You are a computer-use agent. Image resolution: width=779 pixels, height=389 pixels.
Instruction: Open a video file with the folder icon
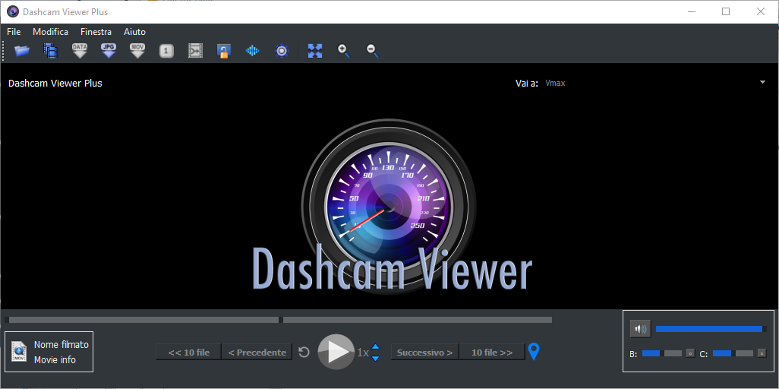22,50
